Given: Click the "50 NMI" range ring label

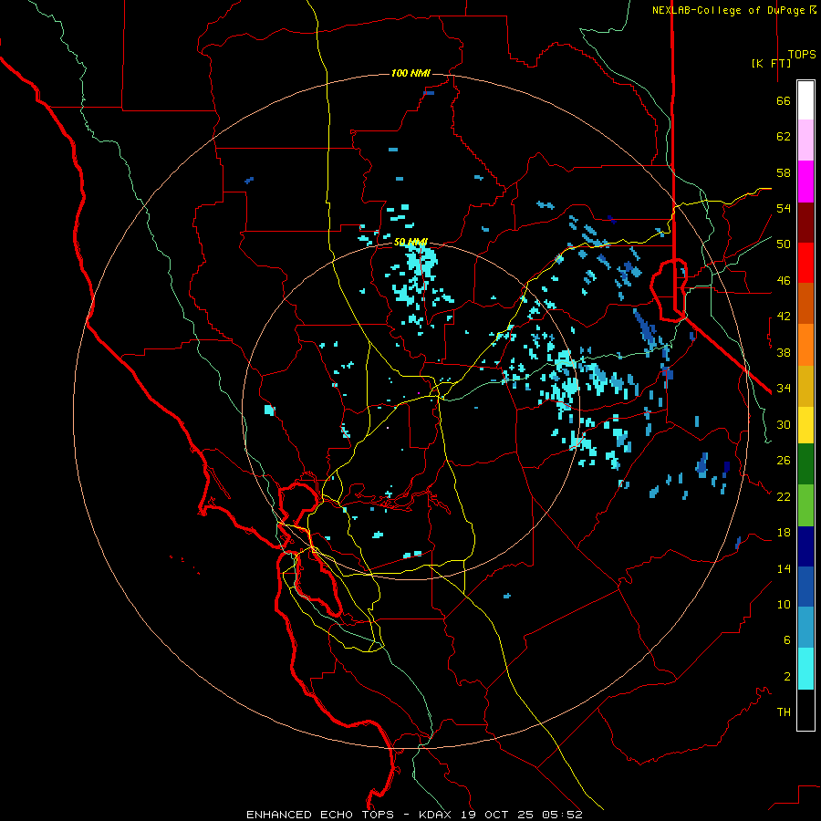Looking at the screenshot, I should point(410,242).
